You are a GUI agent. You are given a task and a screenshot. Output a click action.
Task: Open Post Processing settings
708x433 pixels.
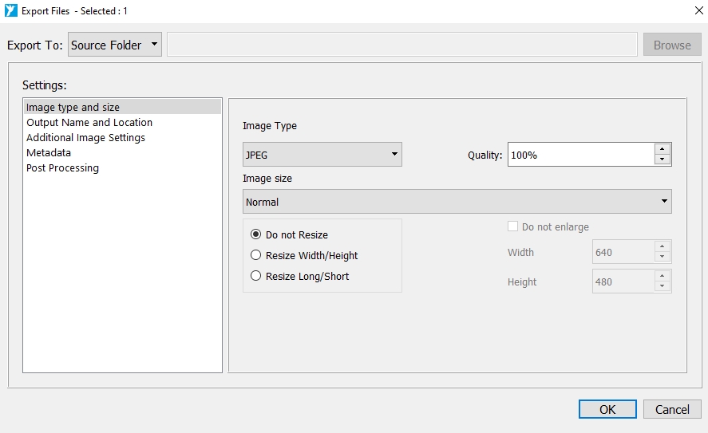[x=62, y=167]
